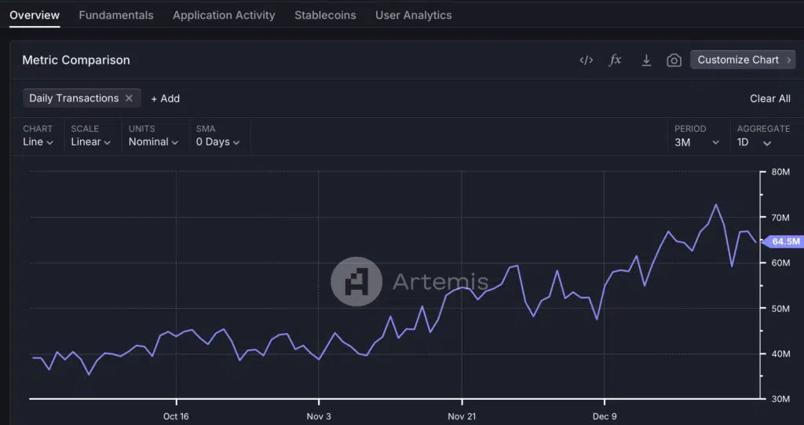The width and height of the screenshot is (804, 425).
Task: Open the Application Activity tab
Action: 224,15
